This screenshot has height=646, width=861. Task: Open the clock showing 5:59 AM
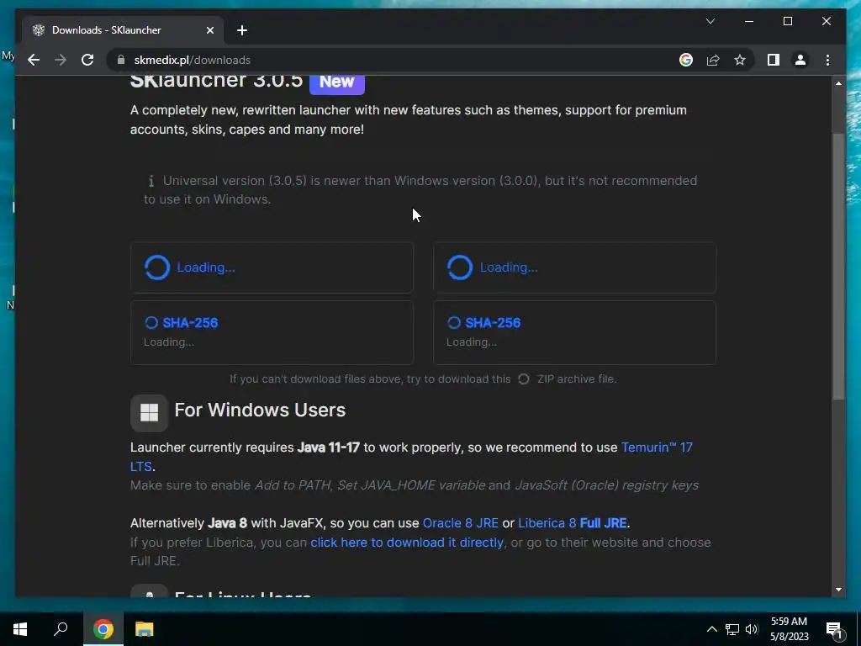789,629
